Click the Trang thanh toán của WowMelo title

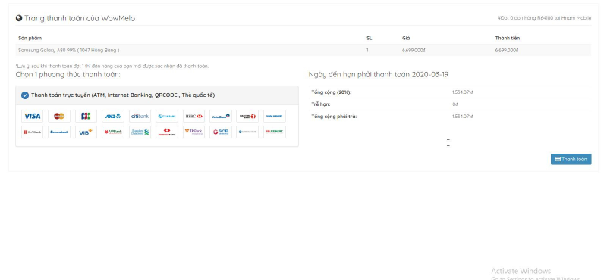[80, 18]
